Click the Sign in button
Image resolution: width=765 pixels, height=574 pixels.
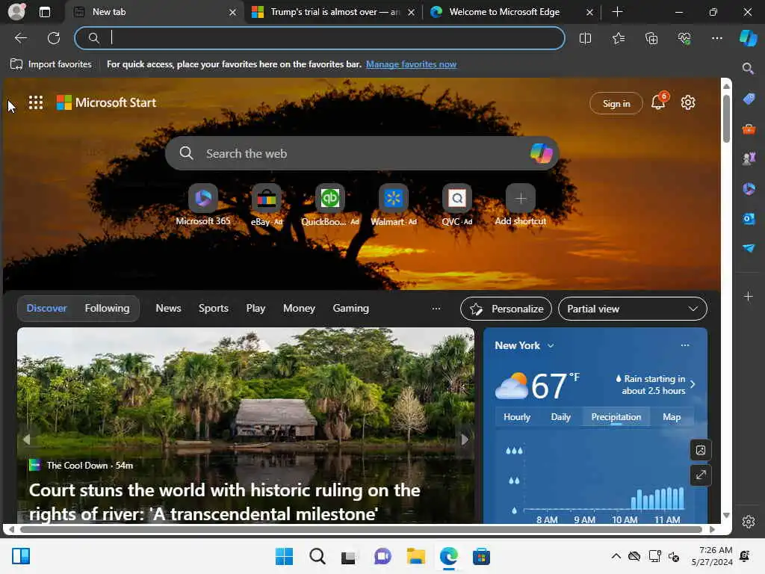pos(616,103)
